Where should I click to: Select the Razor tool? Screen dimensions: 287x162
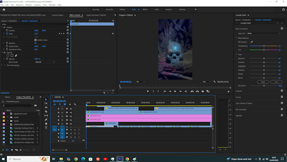pyautogui.click(x=46, y=112)
